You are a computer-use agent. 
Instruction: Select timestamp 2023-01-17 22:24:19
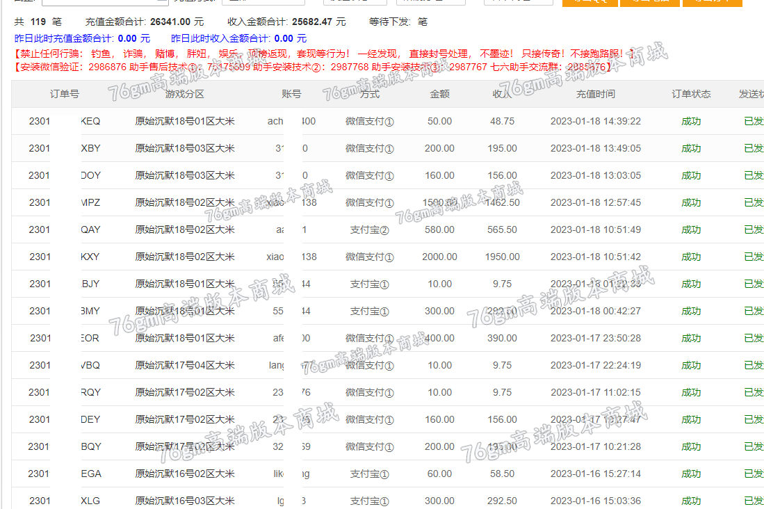point(595,365)
